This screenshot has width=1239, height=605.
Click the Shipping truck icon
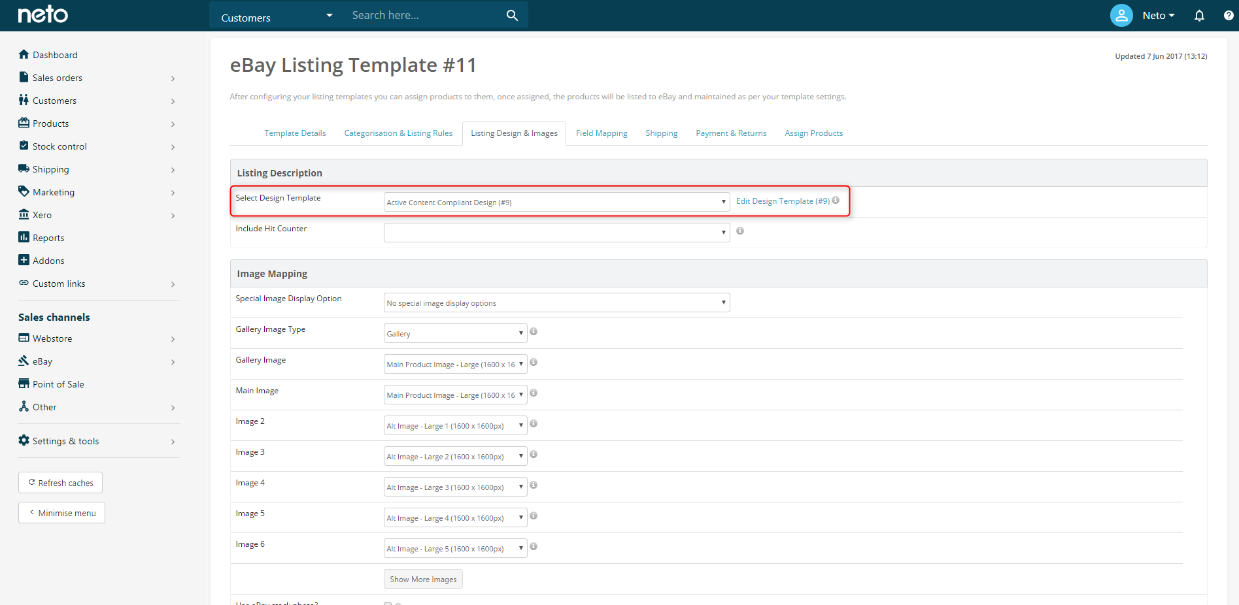coord(24,169)
